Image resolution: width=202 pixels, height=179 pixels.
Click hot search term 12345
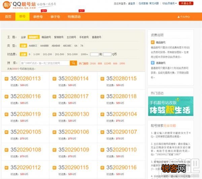click(x=107, y=63)
